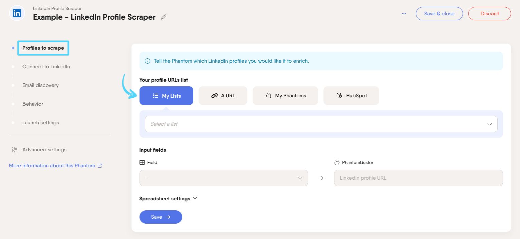This screenshot has height=239, width=520.
Task: Click the list icon inside My Lists tab
Action: point(155,96)
